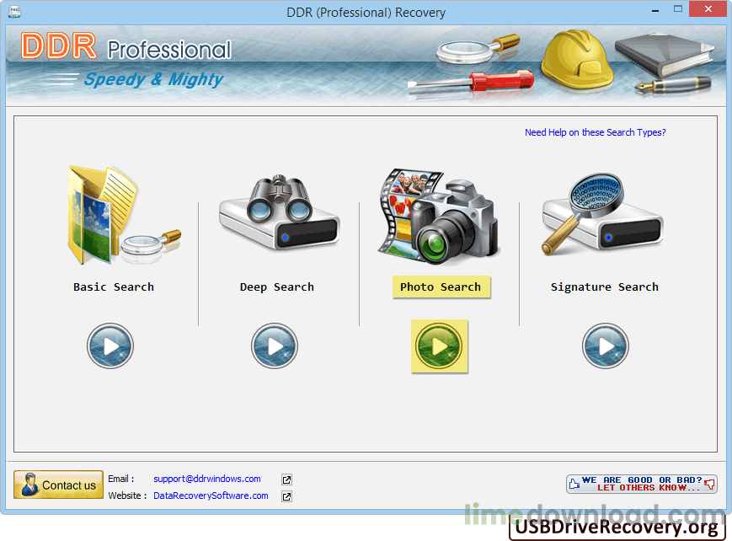Viewport: 732px width, 541px height.
Task: Click external link icon beside the website URL
Action: point(286,496)
